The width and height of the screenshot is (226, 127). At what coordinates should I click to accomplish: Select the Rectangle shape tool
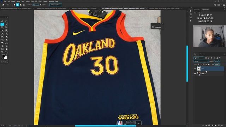(x=2, y=49)
